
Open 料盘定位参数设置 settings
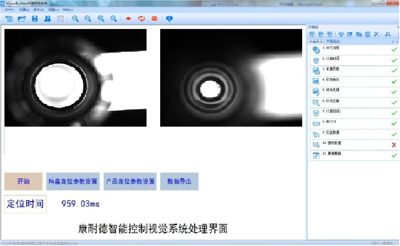point(73,182)
